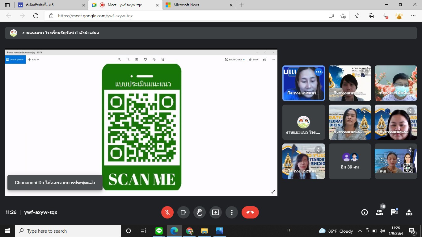
Task: Open Edge Collections icon
Action: pos(371,16)
